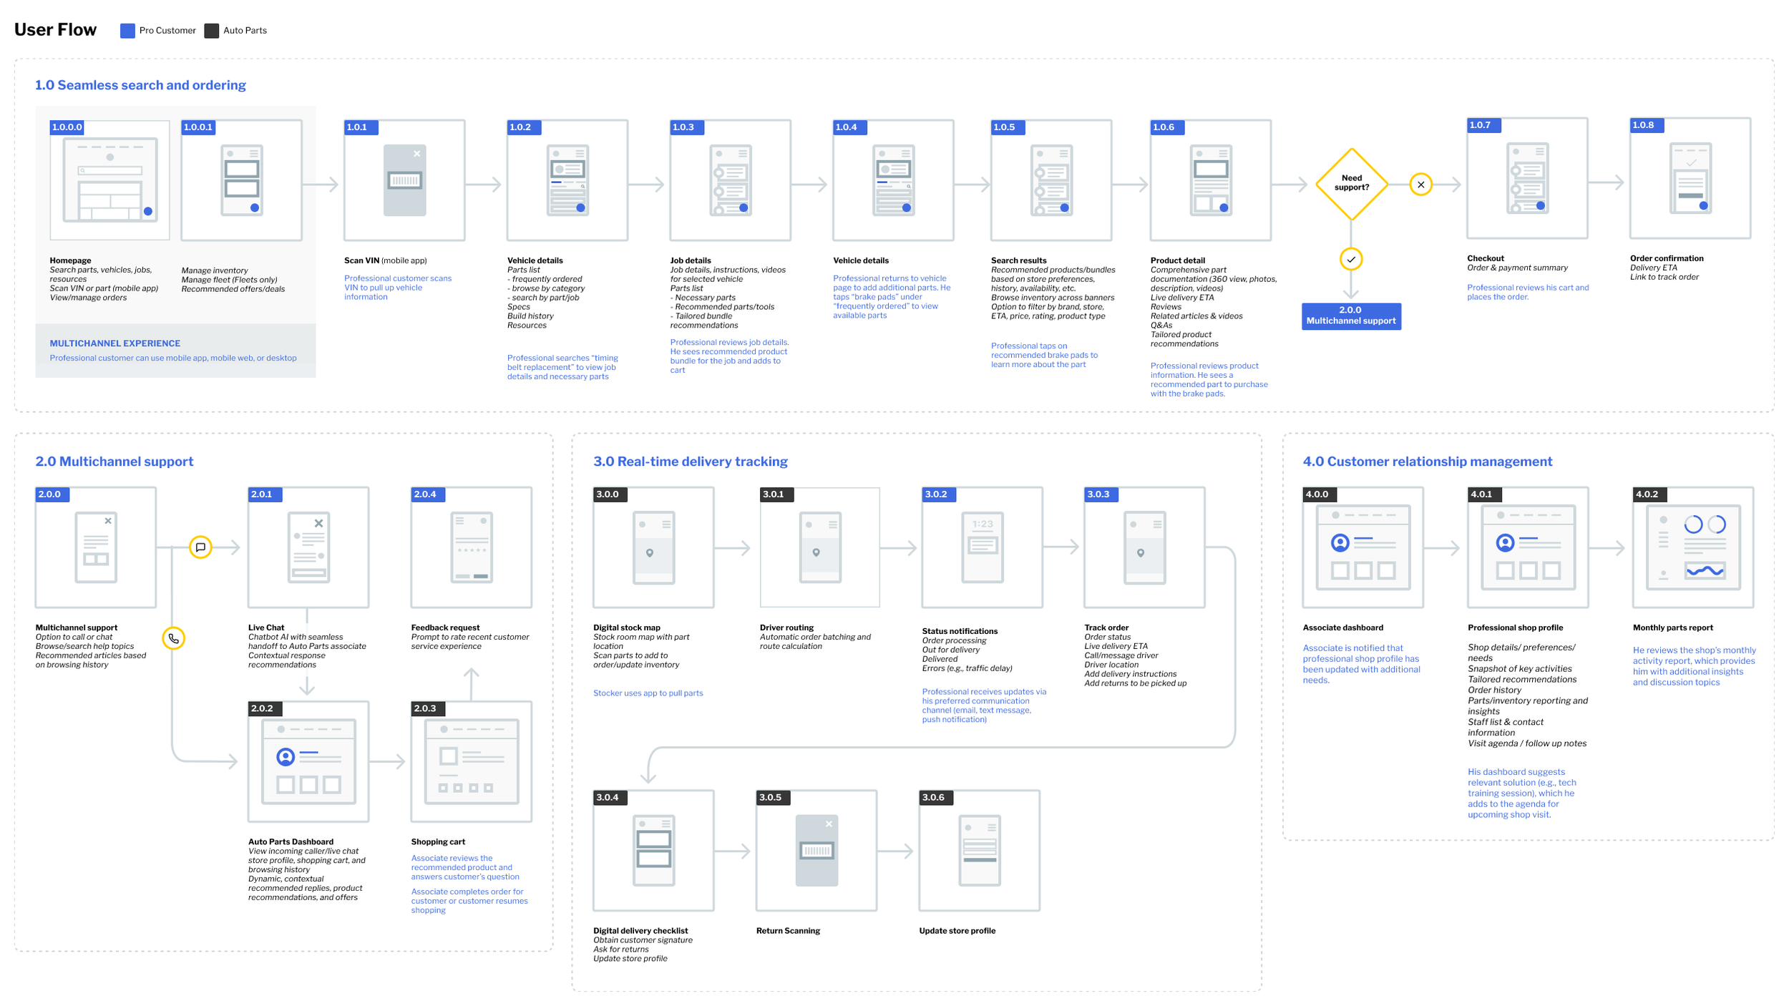The height and width of the screenshot is (1006, 1789).
Task: Select the 3.0.2 Status notifications wireframe
Action: [x=982, y=547]
